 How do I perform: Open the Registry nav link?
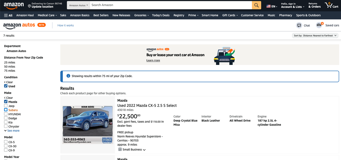pos(179,15)
